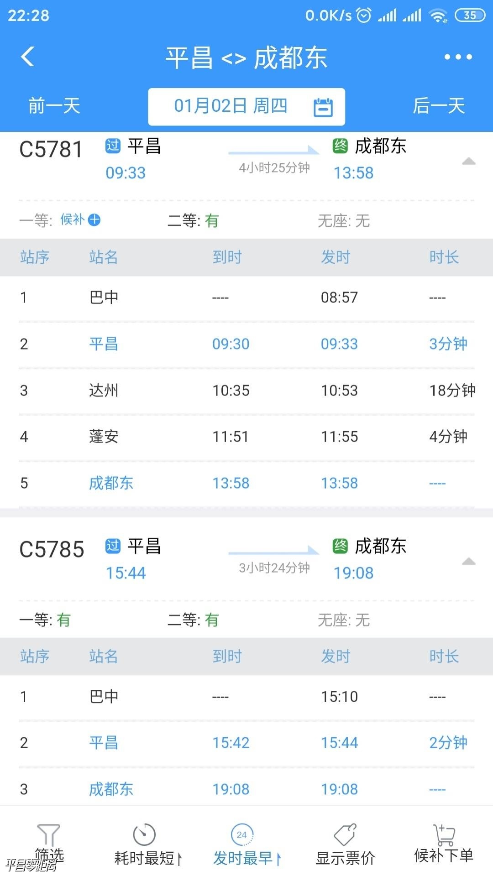Go to 后一天 next day
493x876 pixels.
[x=439, y=106]
